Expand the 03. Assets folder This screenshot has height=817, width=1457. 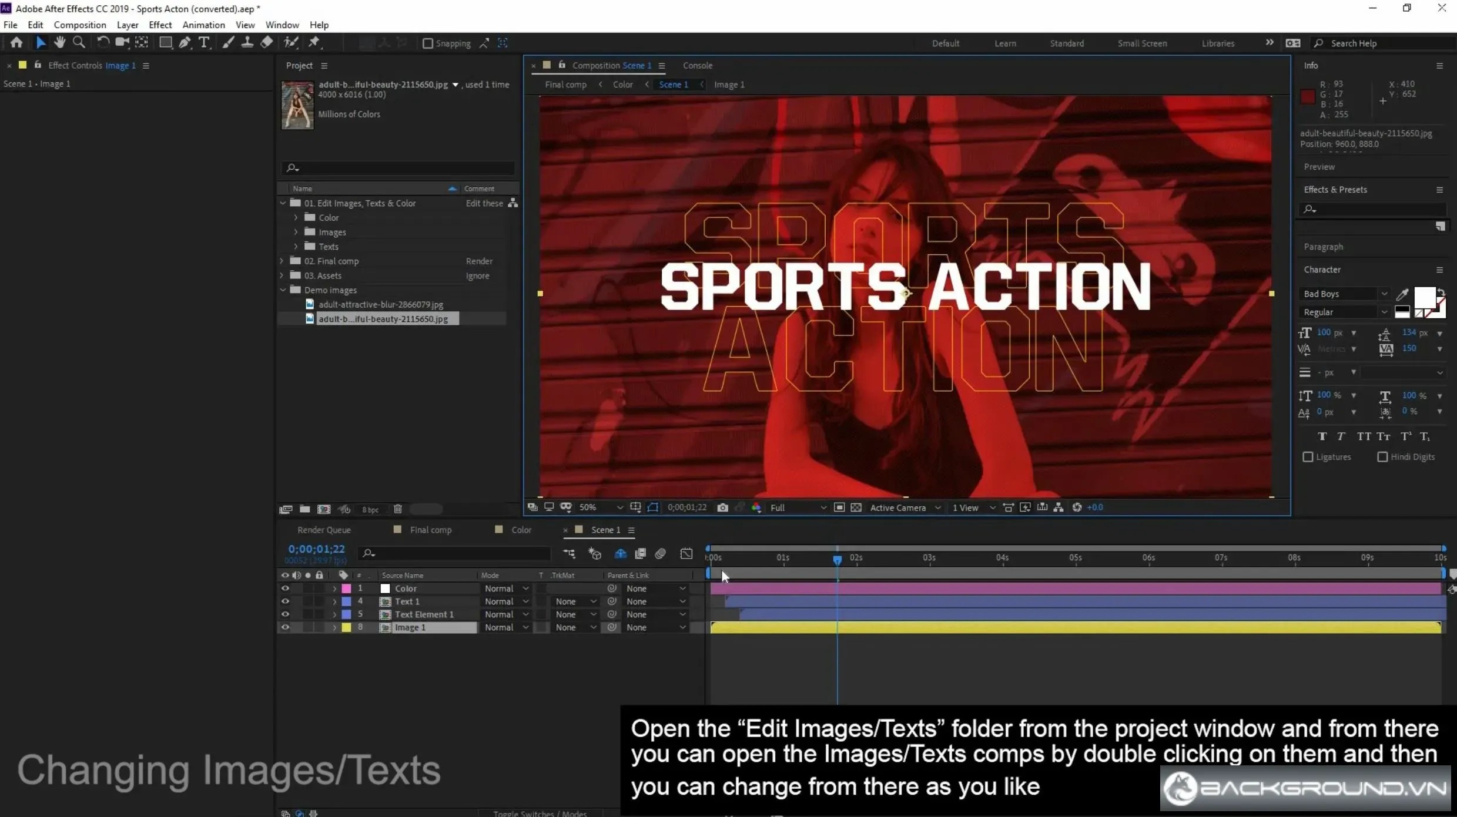(x=282, y=275)
